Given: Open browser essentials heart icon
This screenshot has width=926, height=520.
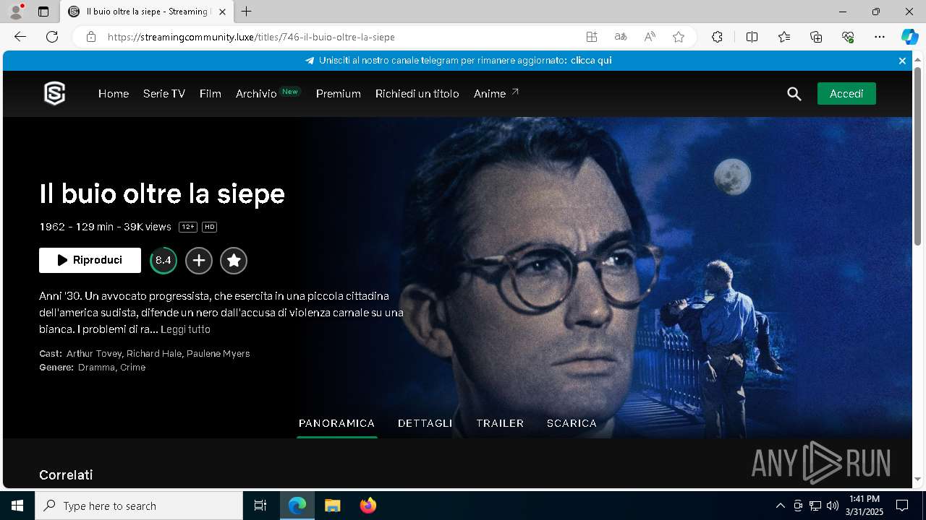Looking at the screenshot, I should tap(848, 37).
